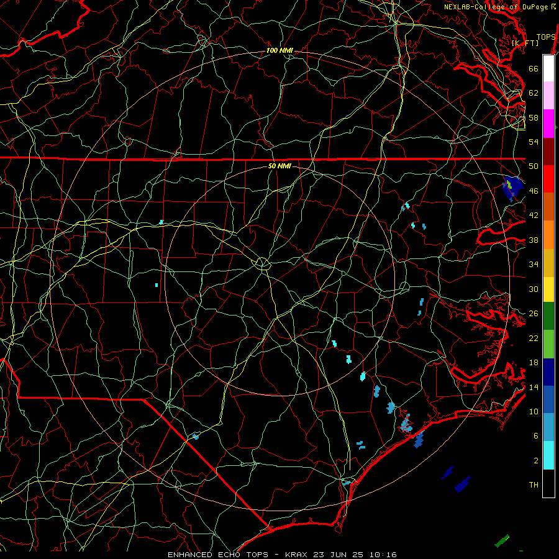Click the '6' legend number
559x559 pixels.
point(536,436)
